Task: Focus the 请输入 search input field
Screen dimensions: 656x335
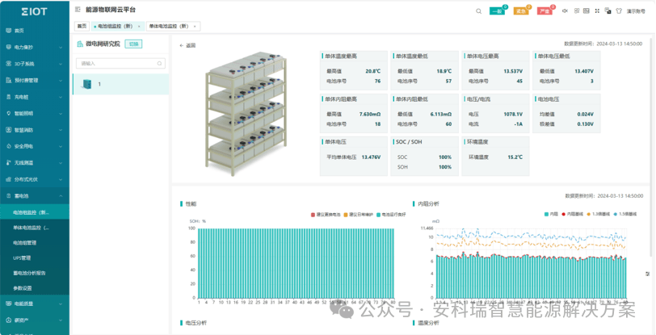Action: click(120, 64)
